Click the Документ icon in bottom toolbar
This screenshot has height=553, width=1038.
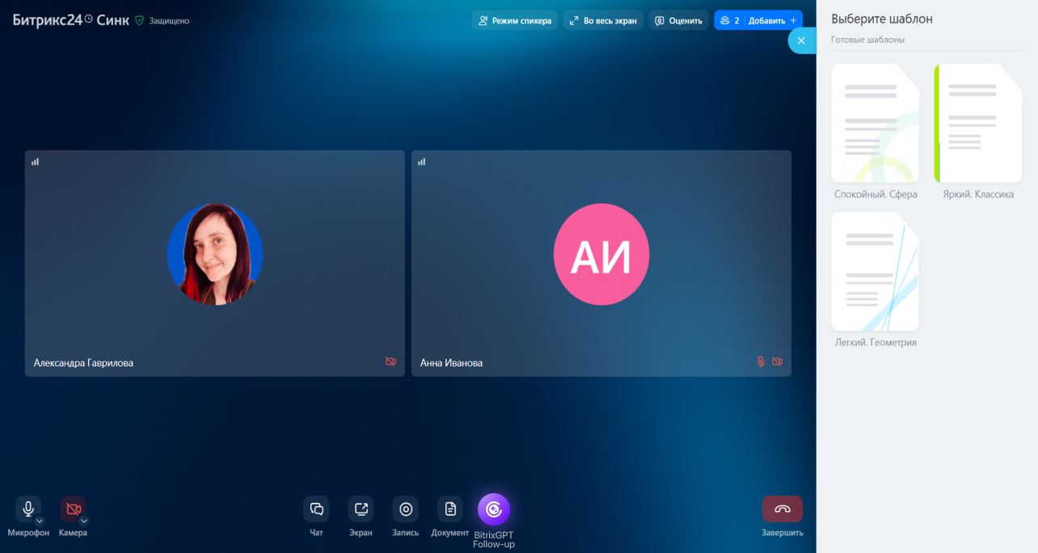coord(450,509)
